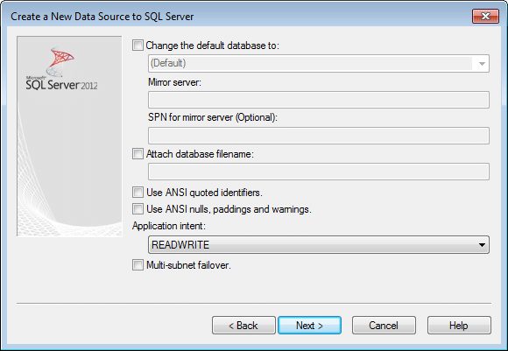This screenshot has width=508, height=351.
Task: Click the READWRITE dropdown arrow
Action: tap(482, 245)
